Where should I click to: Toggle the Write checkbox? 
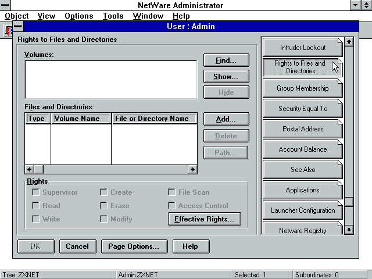pos(35,219)
